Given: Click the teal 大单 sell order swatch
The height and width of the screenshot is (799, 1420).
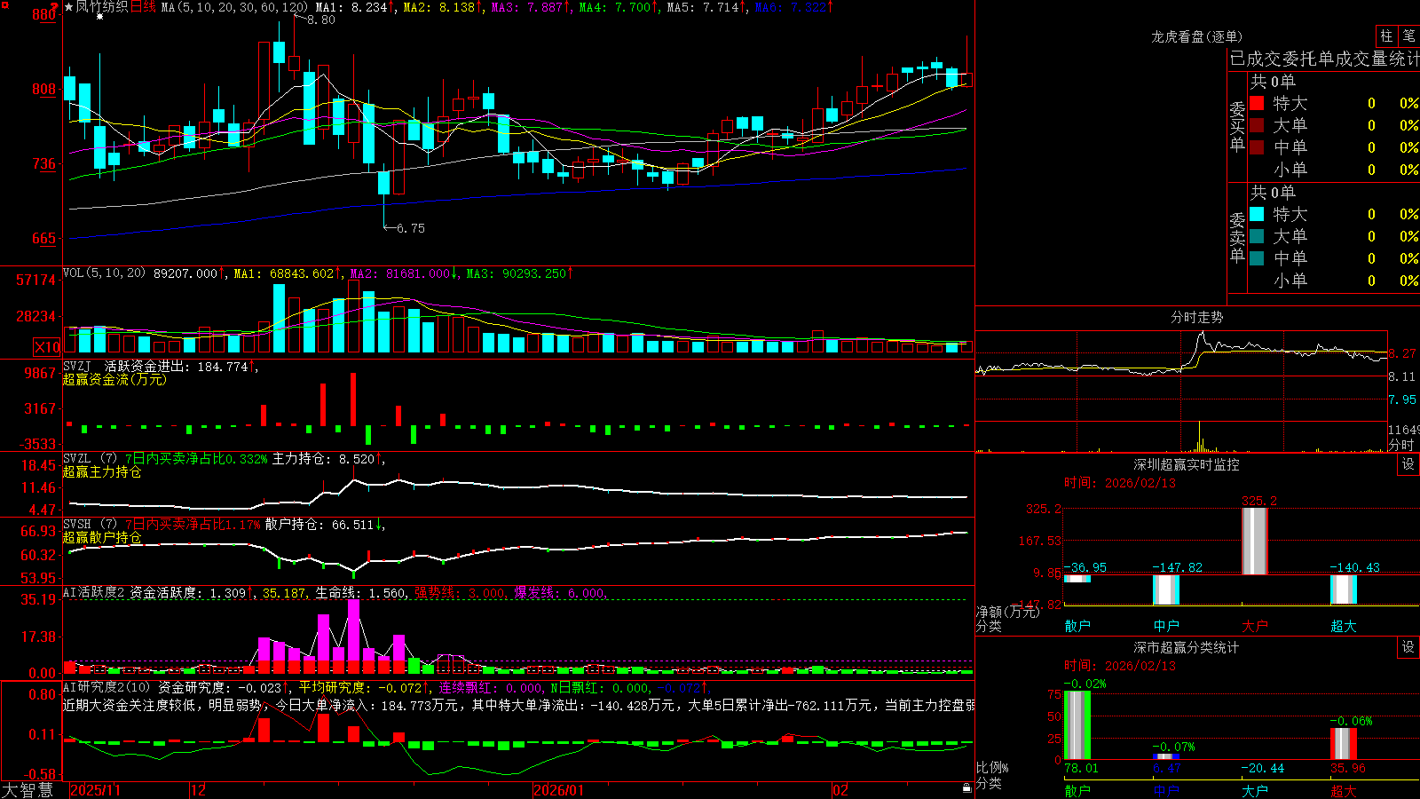Looking at the screenshot, I should (x=1257, y=236).
